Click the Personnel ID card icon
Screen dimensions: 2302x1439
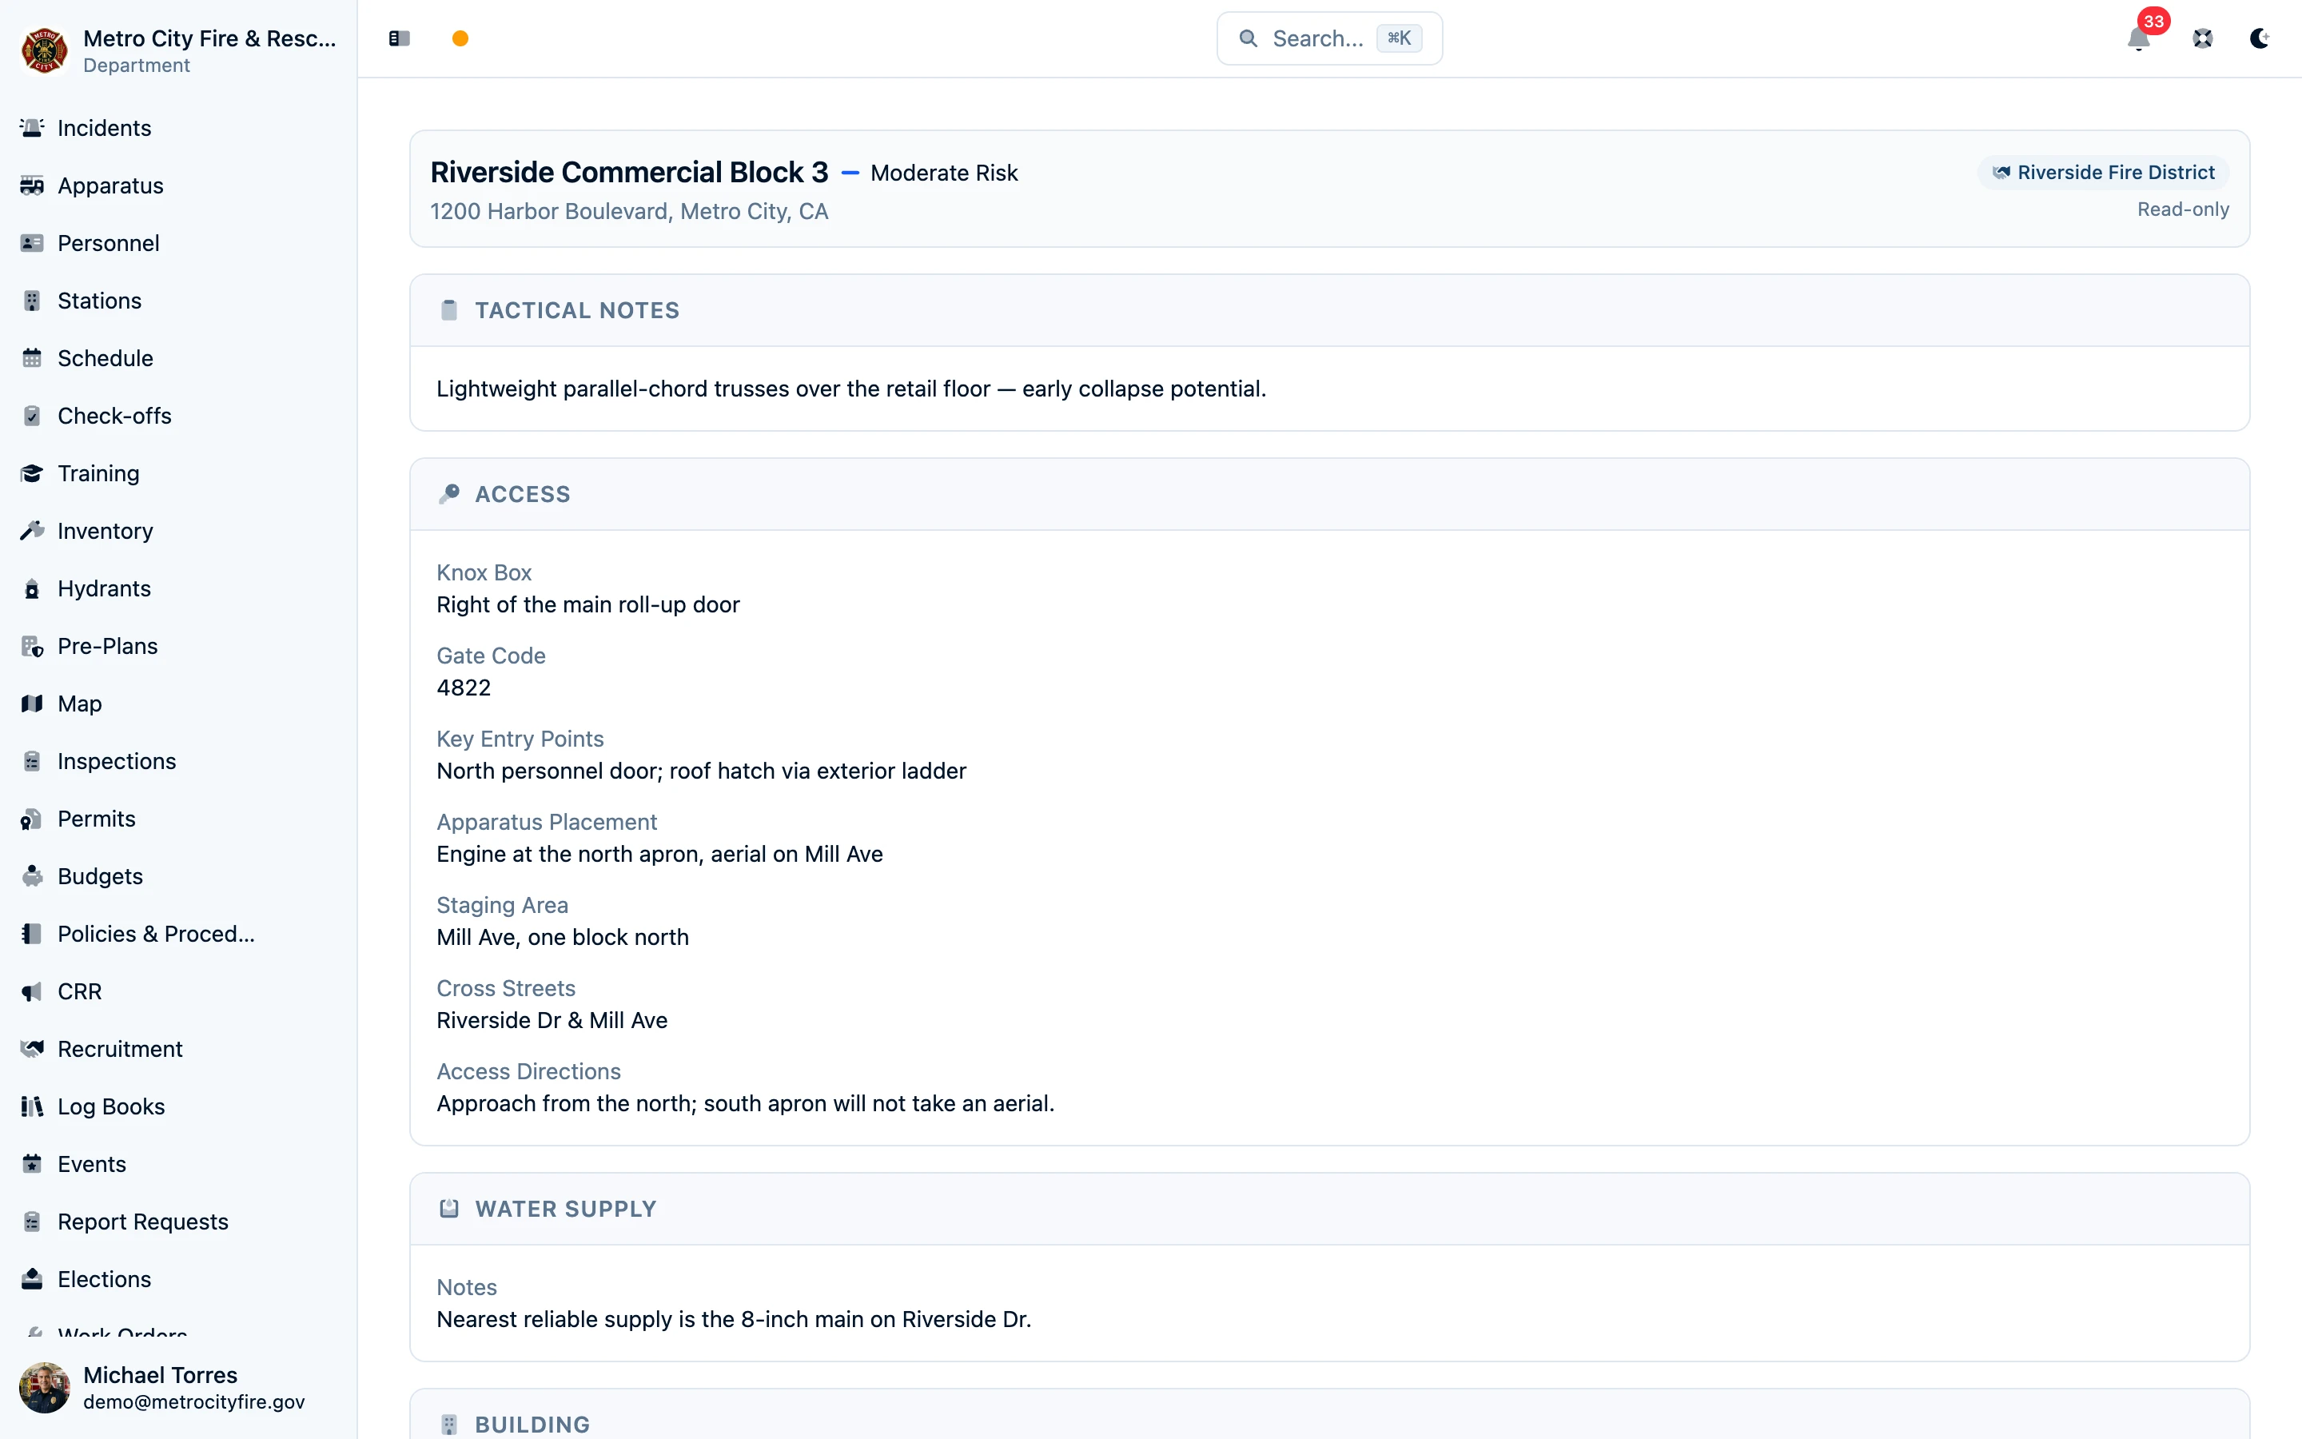(x=32, y=243)
